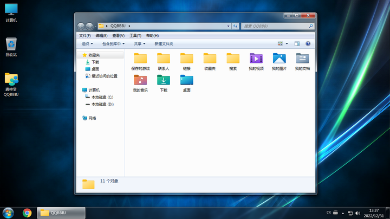The image size is (390, 219).
Task: Open the Windows Start button
Action: pyautogui.click(x=8, y=213)
